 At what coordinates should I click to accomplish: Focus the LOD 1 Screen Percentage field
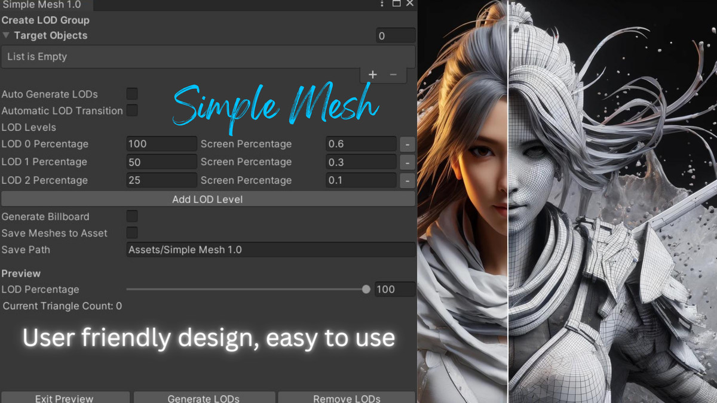pos(361,162)
